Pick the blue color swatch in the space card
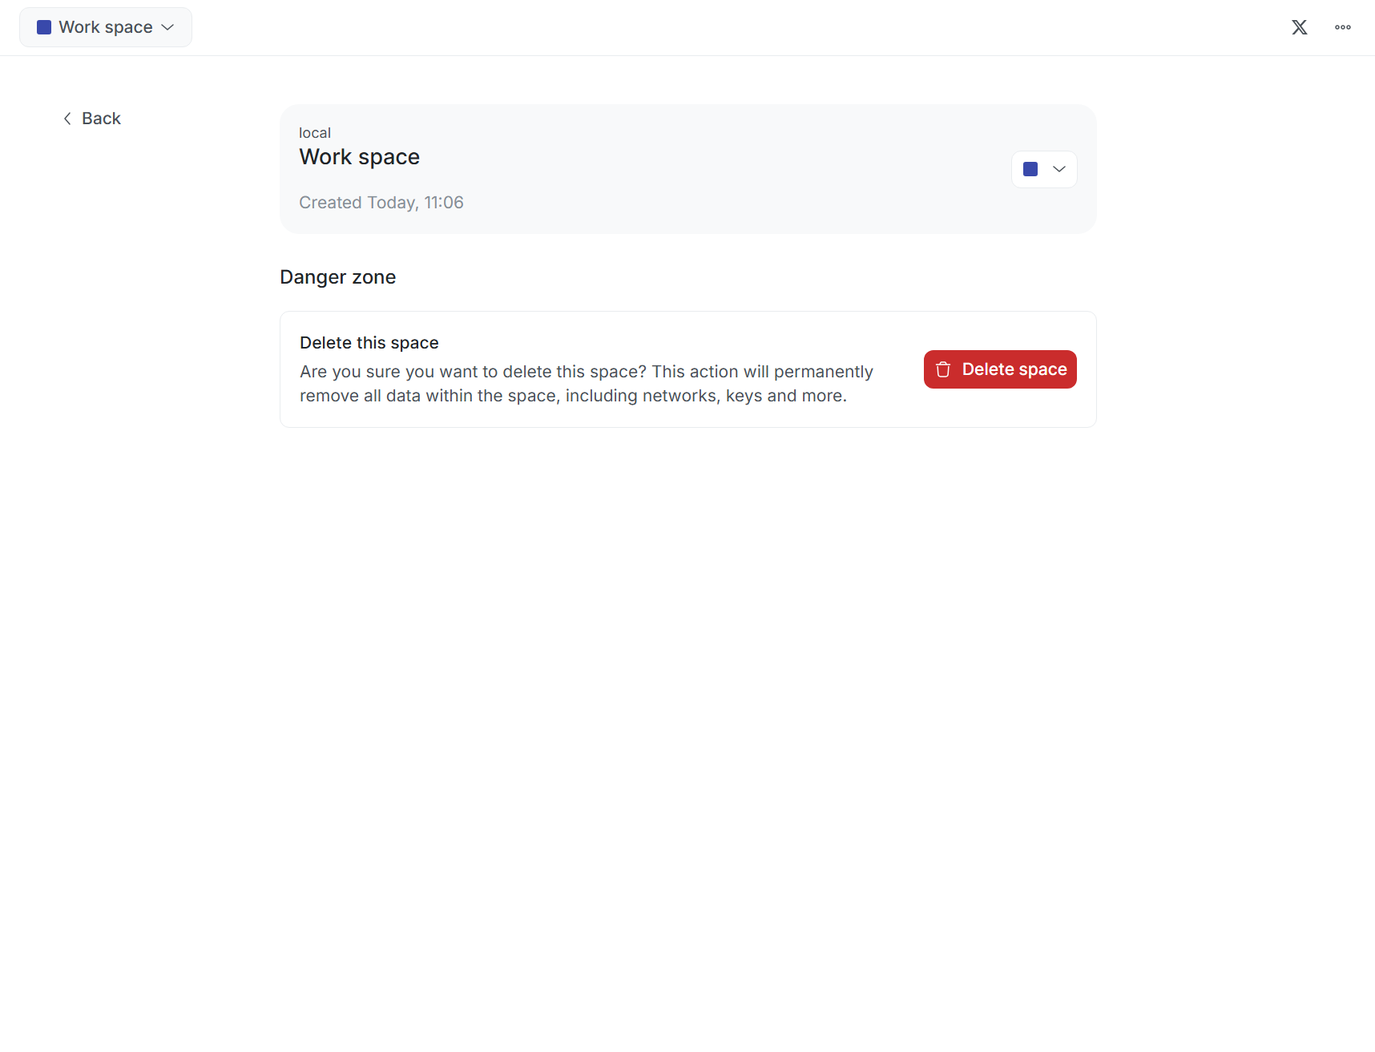 [1030, 169]
